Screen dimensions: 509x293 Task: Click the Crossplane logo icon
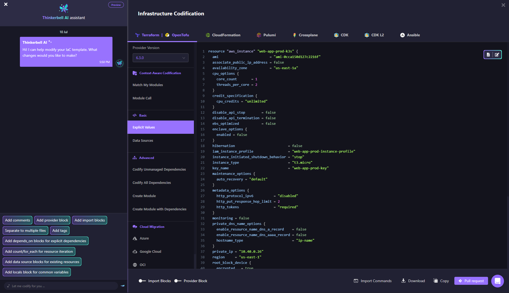[294, 35]
